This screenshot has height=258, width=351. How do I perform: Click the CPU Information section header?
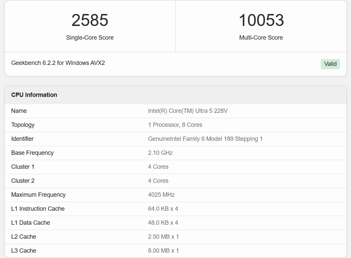click(x=34, y=95)
